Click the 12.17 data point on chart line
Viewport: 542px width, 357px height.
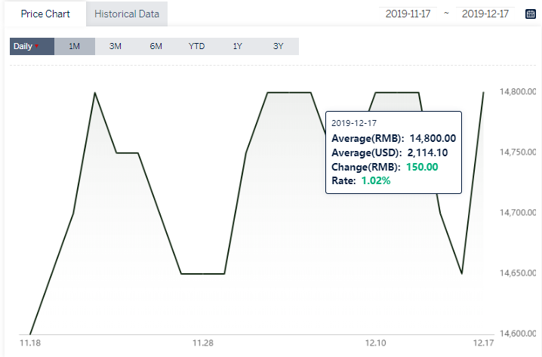(x=483, y=92)
